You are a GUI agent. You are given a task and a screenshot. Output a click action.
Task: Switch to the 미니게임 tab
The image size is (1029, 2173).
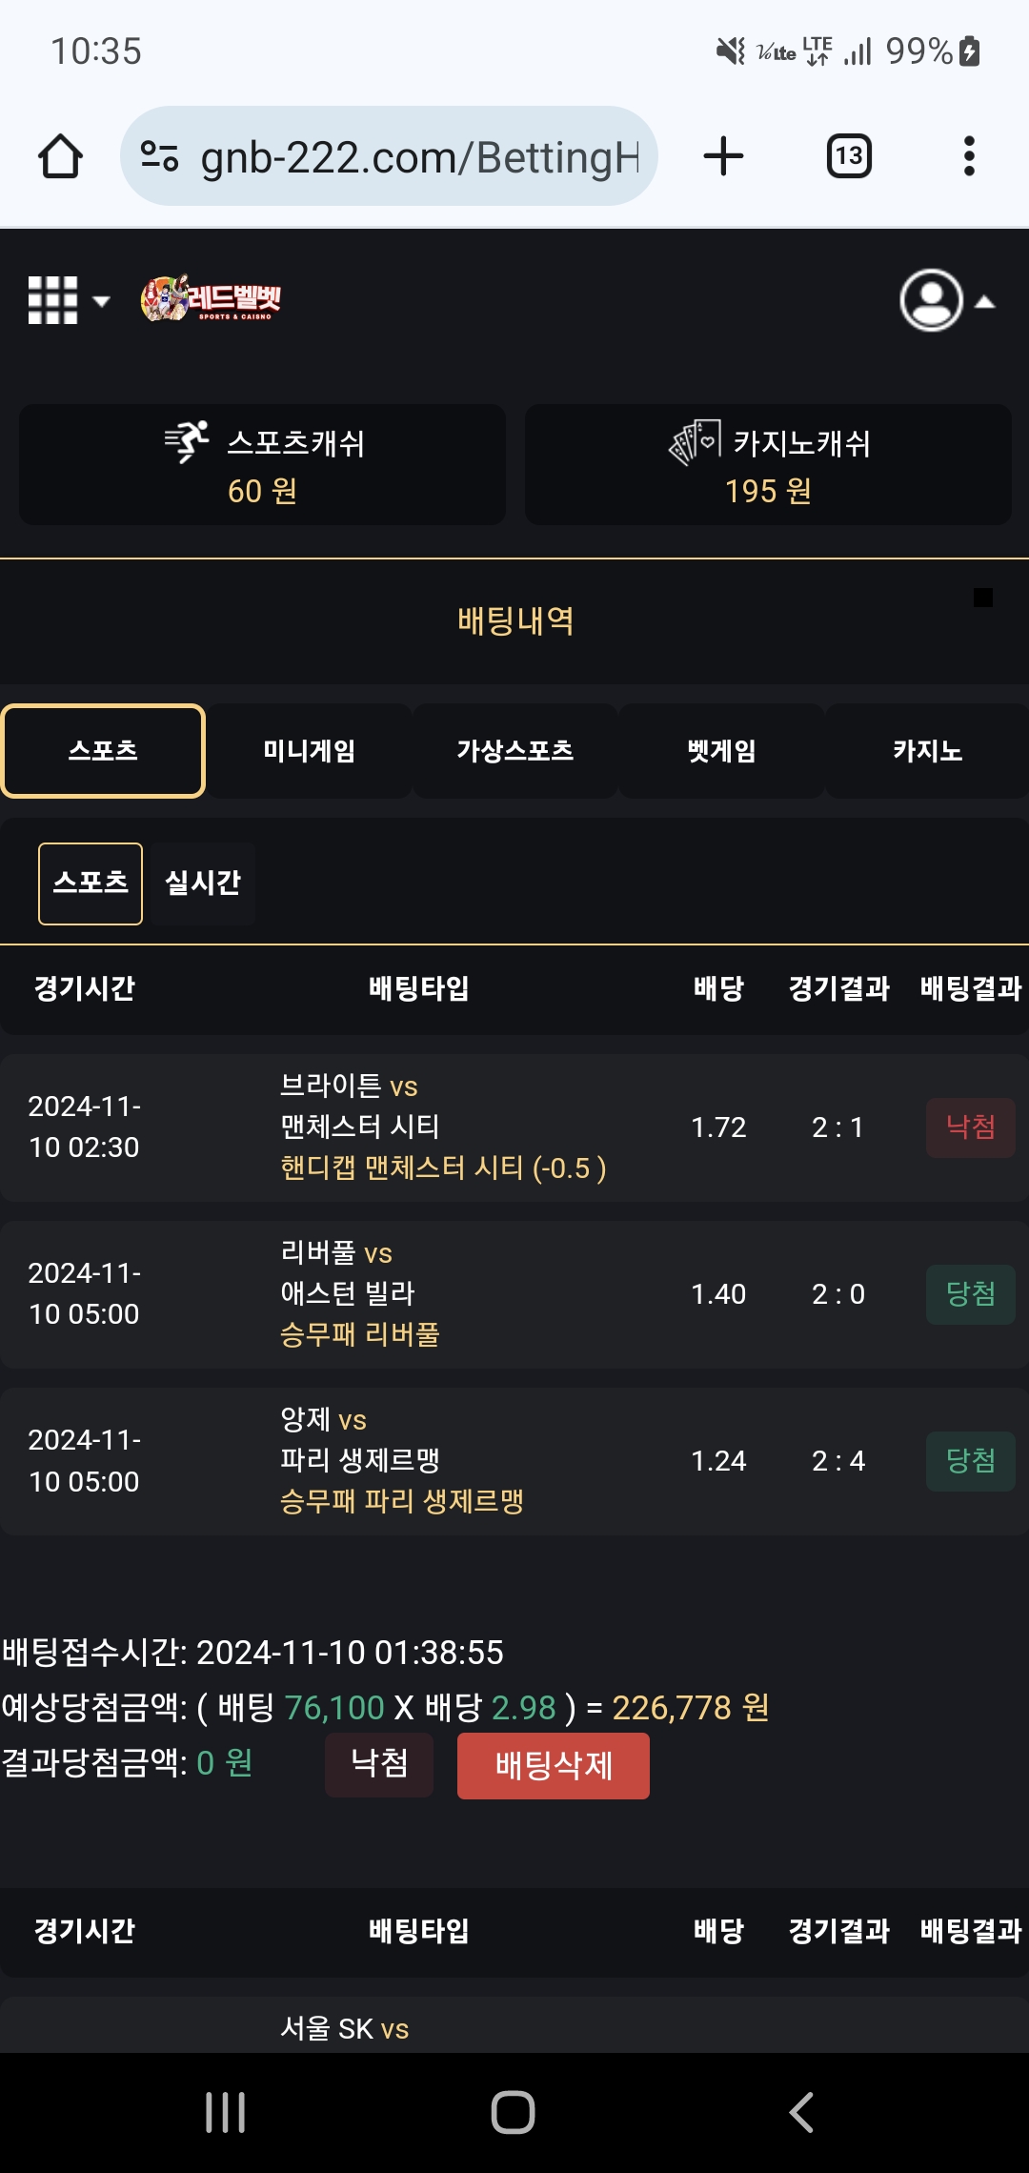pyautogui.click(x=309, y=751)
